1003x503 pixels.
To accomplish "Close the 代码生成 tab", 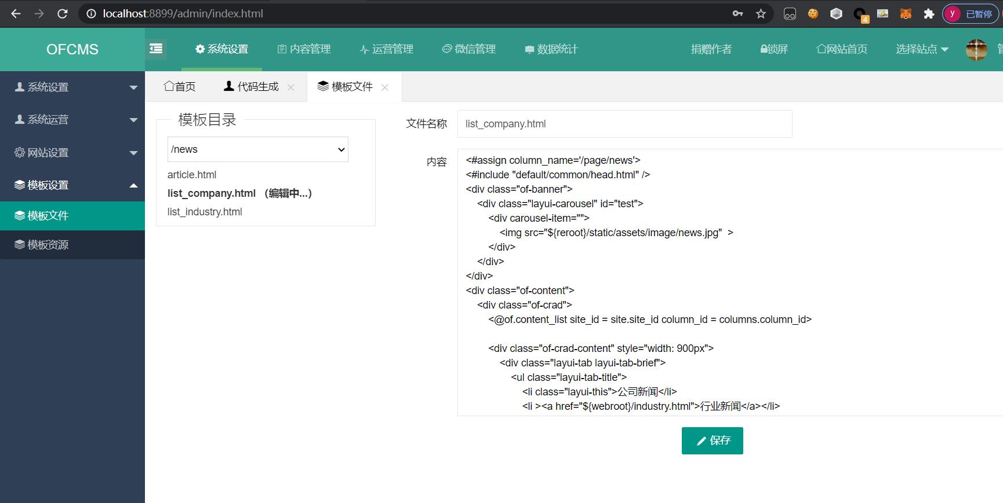I will coord(291,87).
